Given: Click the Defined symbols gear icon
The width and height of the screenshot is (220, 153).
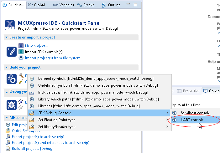Looking at the screenshot, I should click(32, 79).
